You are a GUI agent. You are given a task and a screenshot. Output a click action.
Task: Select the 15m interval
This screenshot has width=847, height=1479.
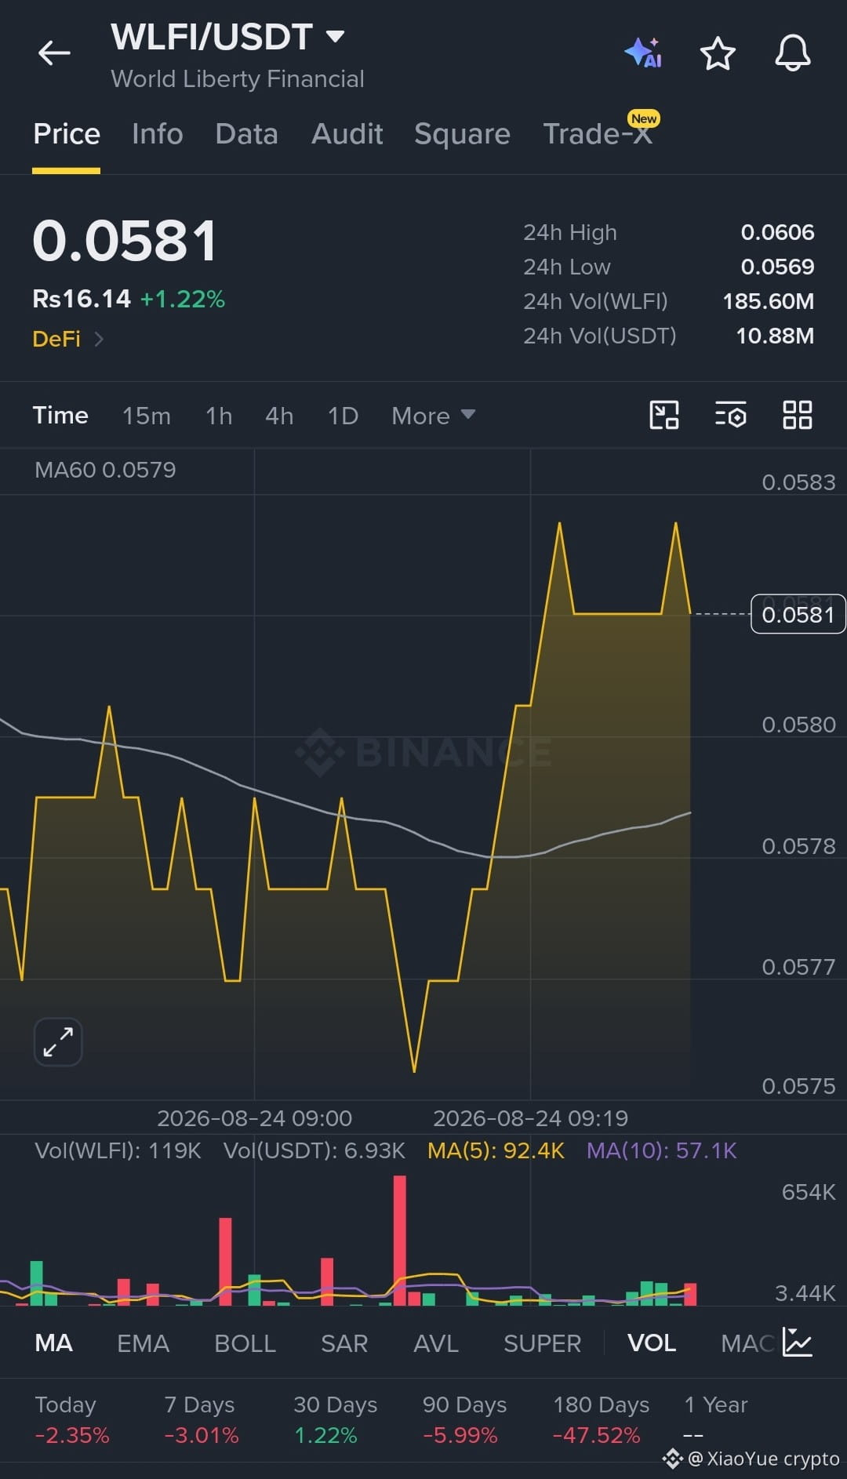pyautogui.click(x=147, y=416)
